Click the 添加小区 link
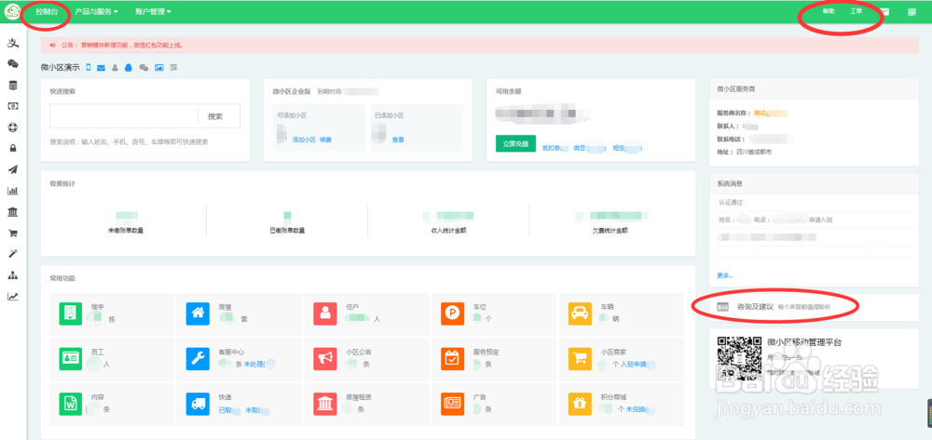Image resolution: width=932 pixels, height=440 pixels. click(x=304, y=140)
